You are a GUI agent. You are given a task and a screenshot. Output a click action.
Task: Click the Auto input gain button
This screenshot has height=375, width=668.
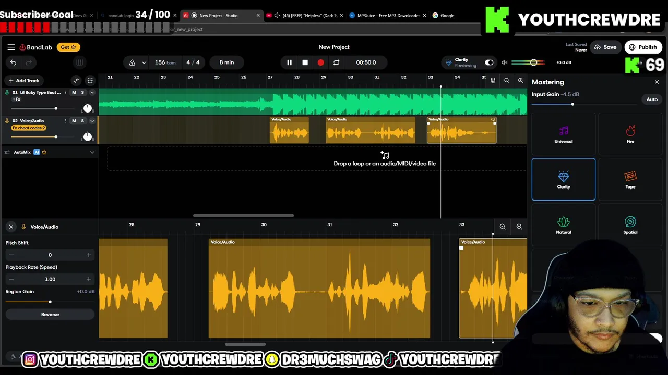click(x=652, y=99)
